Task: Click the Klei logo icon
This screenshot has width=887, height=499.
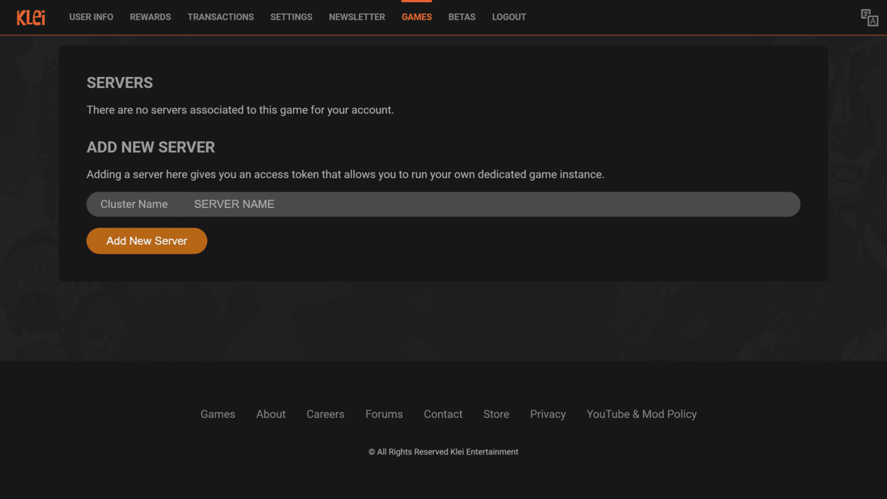Action: click(x=30, y=17)
